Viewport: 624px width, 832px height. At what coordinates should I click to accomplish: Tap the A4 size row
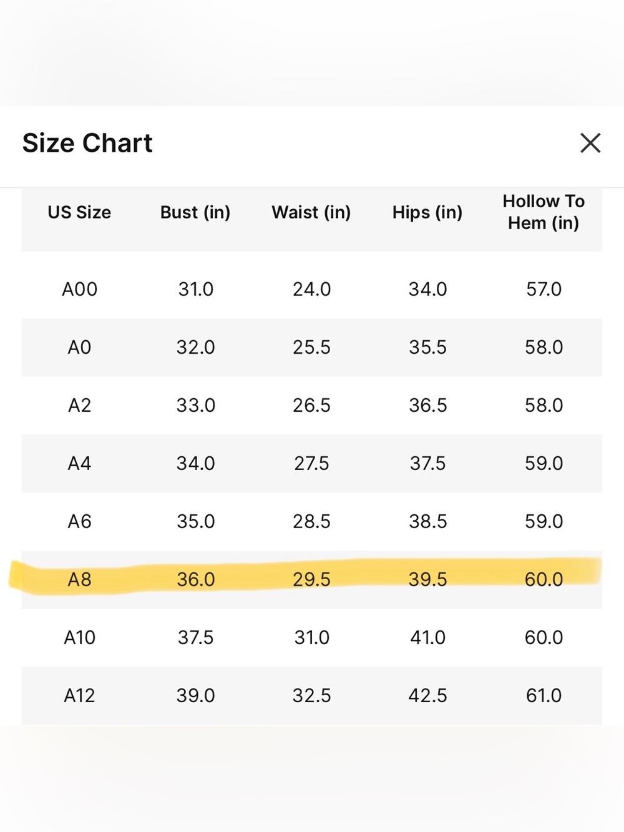pos(312,463)
